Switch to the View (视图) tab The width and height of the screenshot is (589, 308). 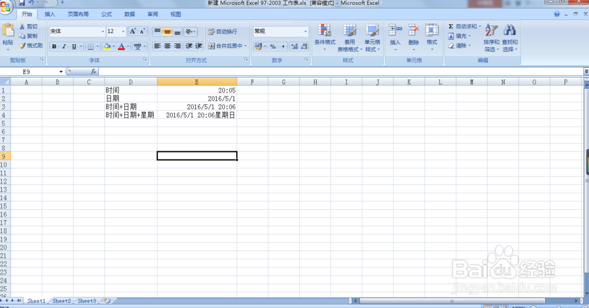176,14
